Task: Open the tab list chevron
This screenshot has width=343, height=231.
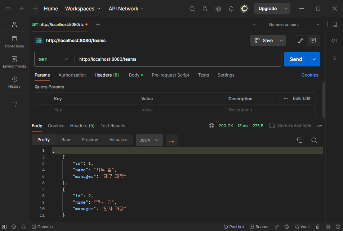Action: click(x=254, y=24)
